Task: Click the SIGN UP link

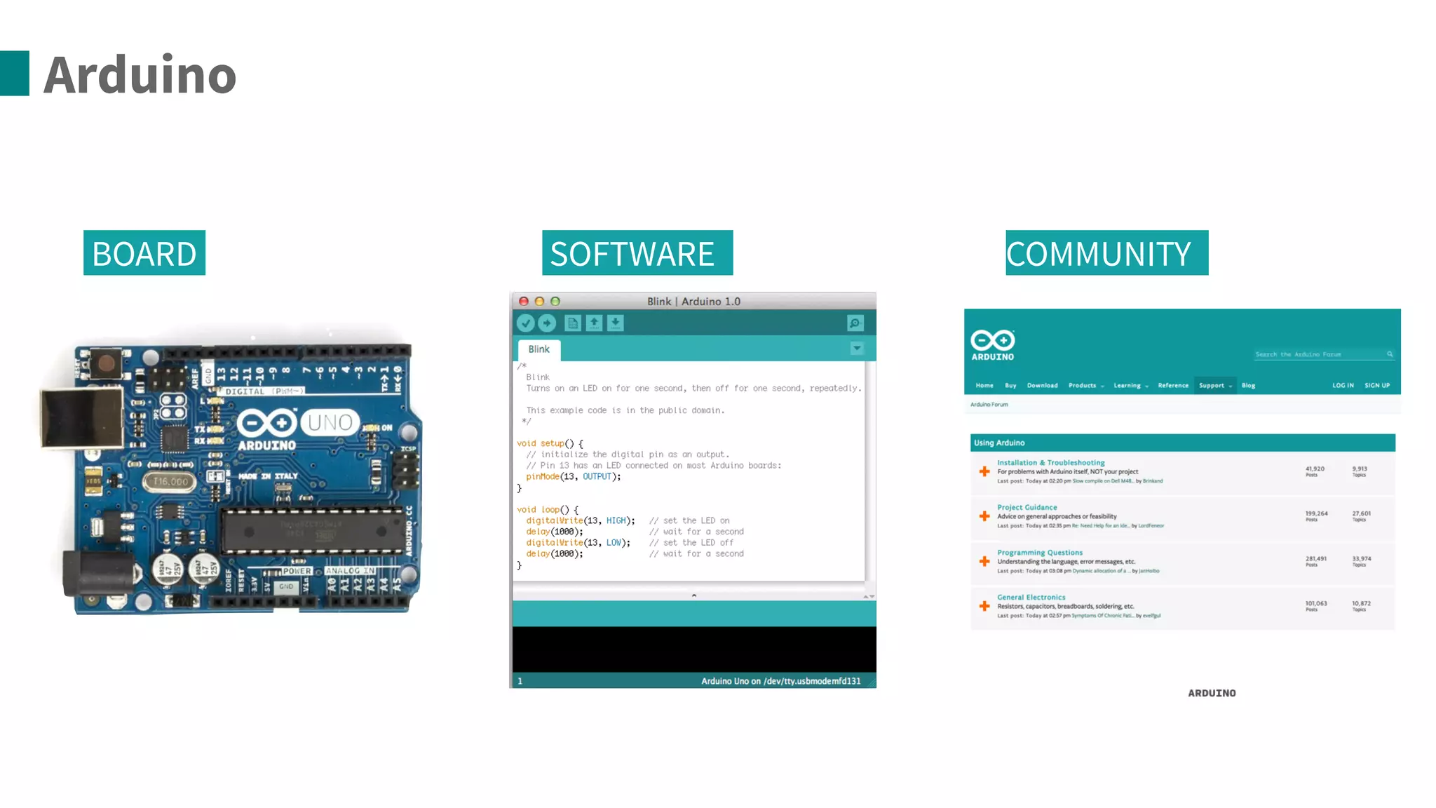Action: (1376, 386)
